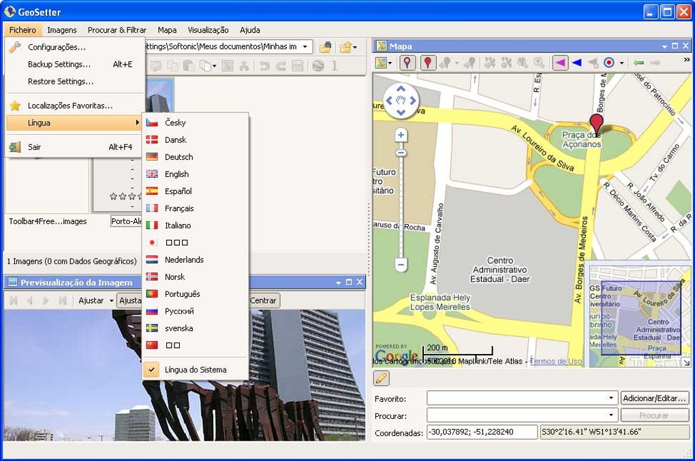Click the grayed paste clipboard icon
The height and width of the screenshot is (461, 695).
click(x=189, y=65)
